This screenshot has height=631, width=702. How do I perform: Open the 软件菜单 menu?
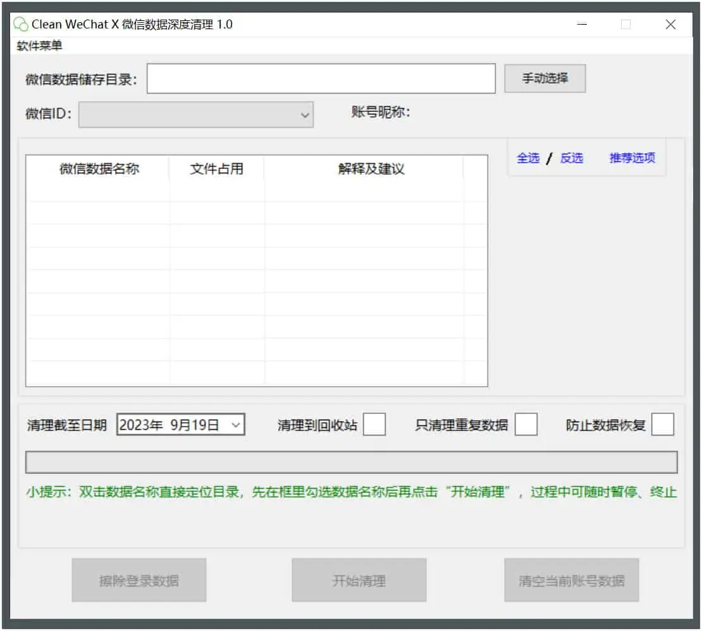[40, 46]
